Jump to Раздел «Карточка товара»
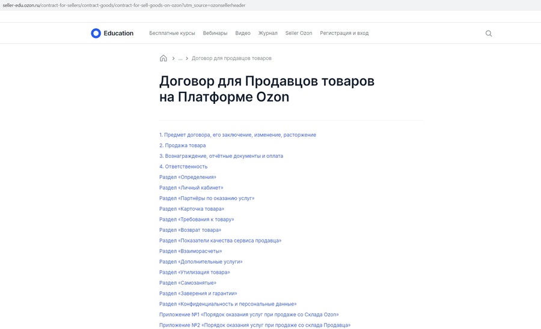541x329 pixels. pyautogui.click(x=192, y=209)
